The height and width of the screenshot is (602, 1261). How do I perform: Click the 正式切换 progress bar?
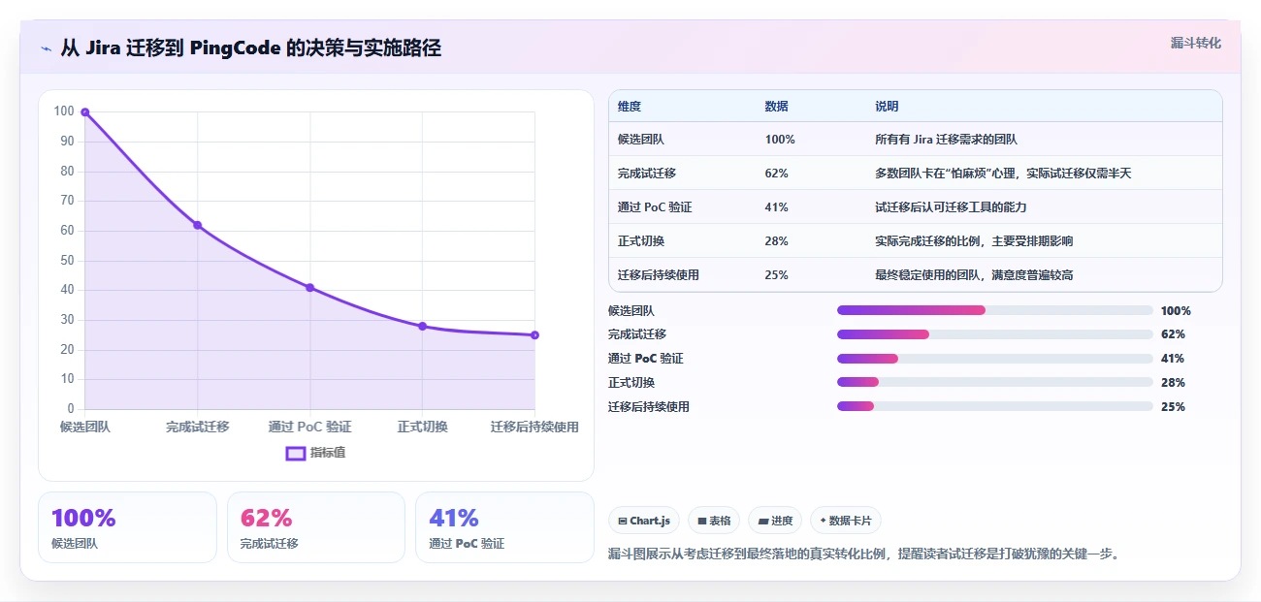(x=995, y=382)
